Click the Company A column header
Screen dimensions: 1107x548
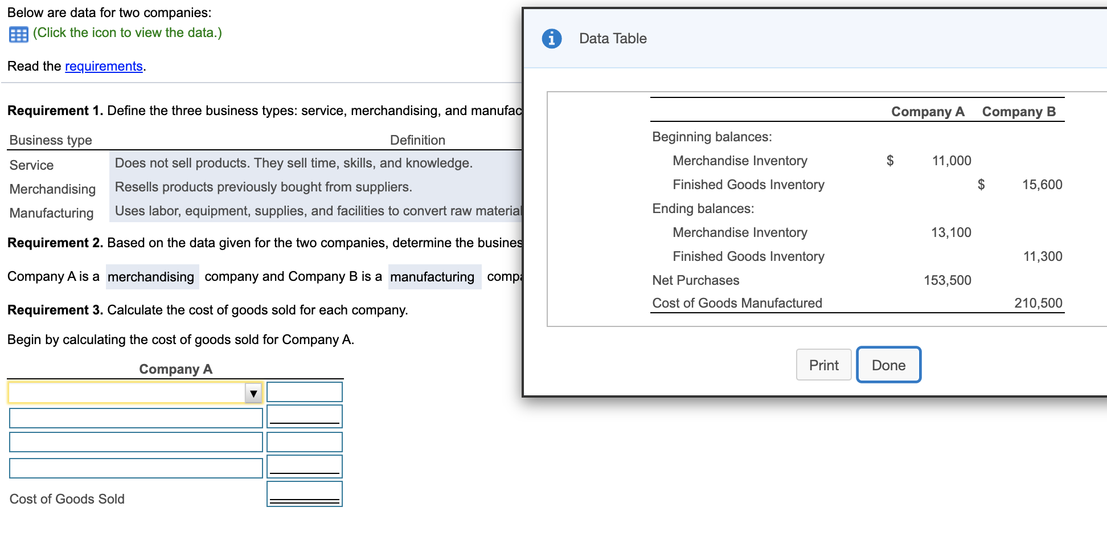click(x=927, y=112)
